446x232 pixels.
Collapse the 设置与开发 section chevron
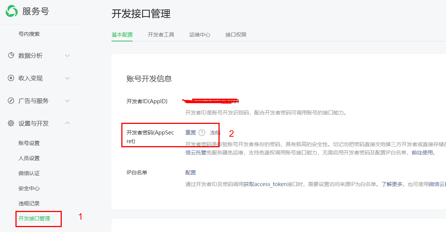coord(67,123)
